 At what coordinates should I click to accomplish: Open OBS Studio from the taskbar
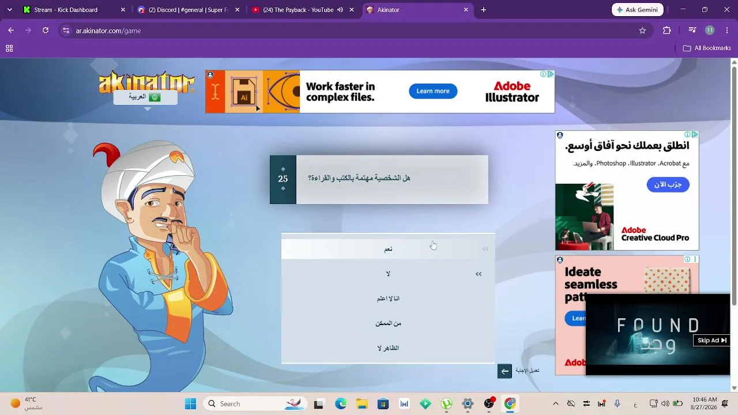coord(489,404)
